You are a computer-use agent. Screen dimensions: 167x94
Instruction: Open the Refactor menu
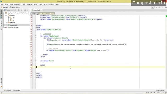30,4
